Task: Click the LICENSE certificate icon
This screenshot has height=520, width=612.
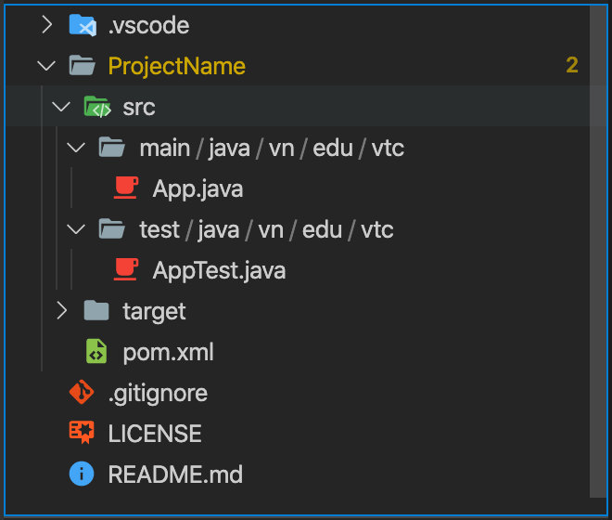Action: [x=82, y=432]
